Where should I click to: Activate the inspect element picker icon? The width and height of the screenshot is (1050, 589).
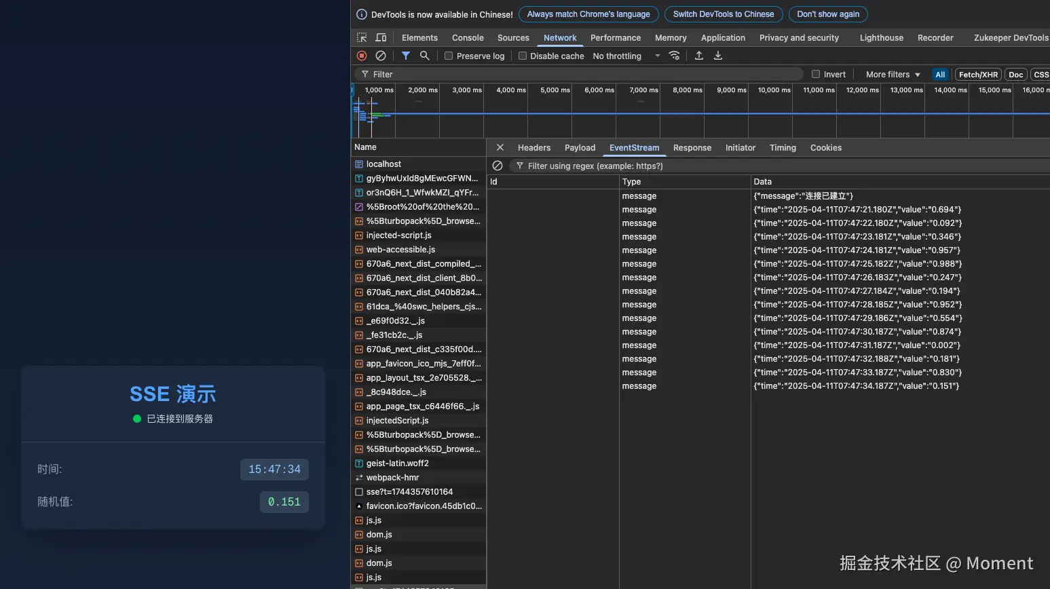point(362,37)
